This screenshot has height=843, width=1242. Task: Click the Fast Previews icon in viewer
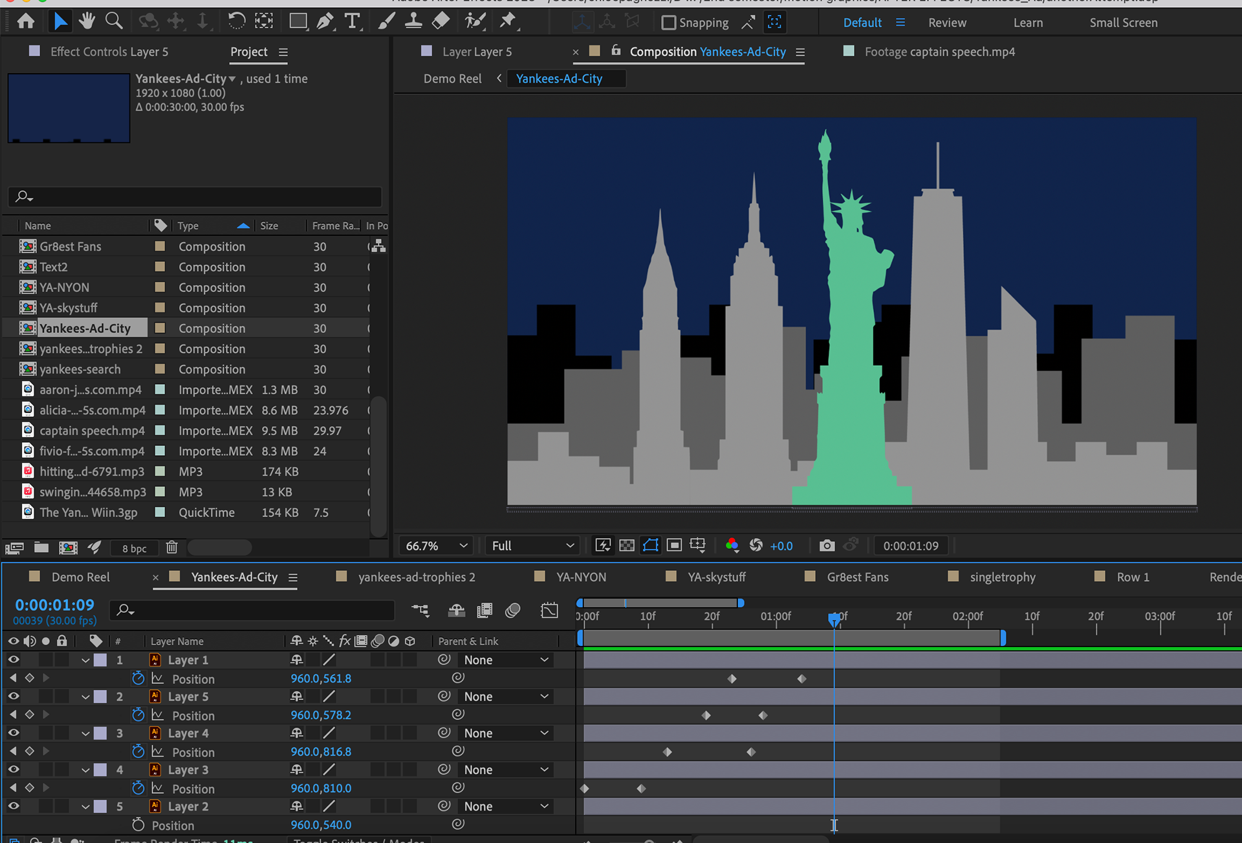603,545
